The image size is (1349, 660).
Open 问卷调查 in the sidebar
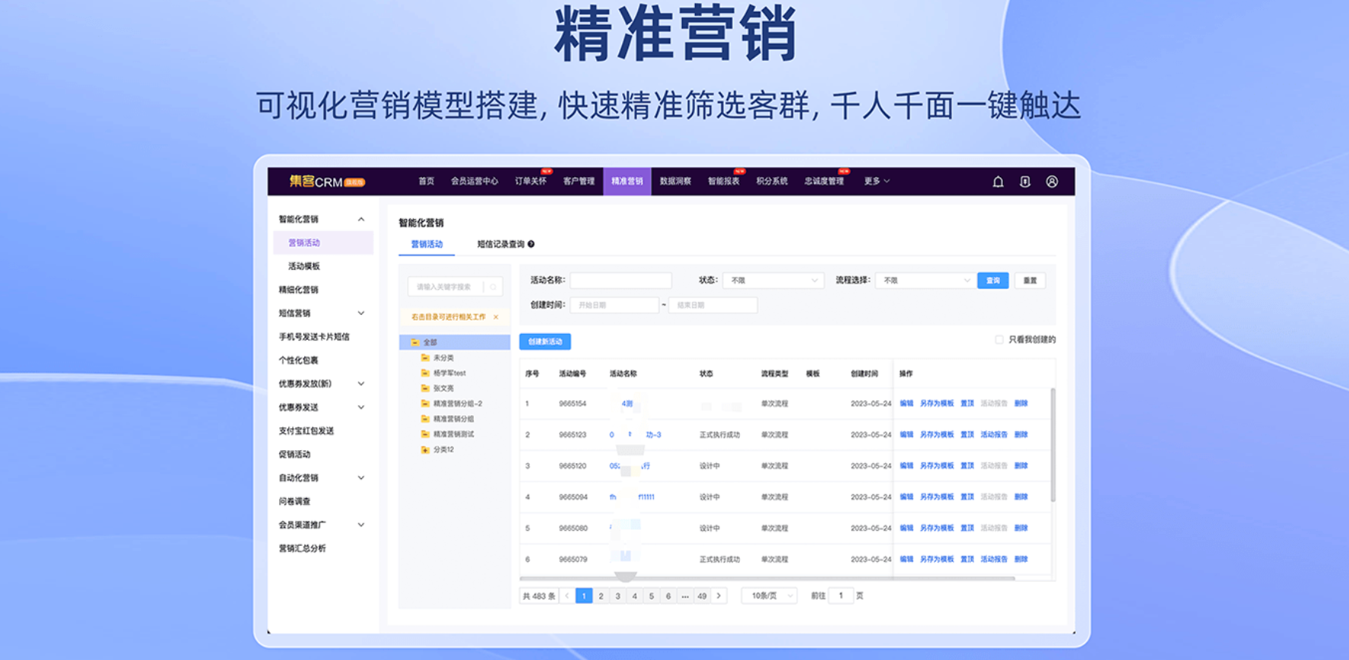(x=294, y=502)
